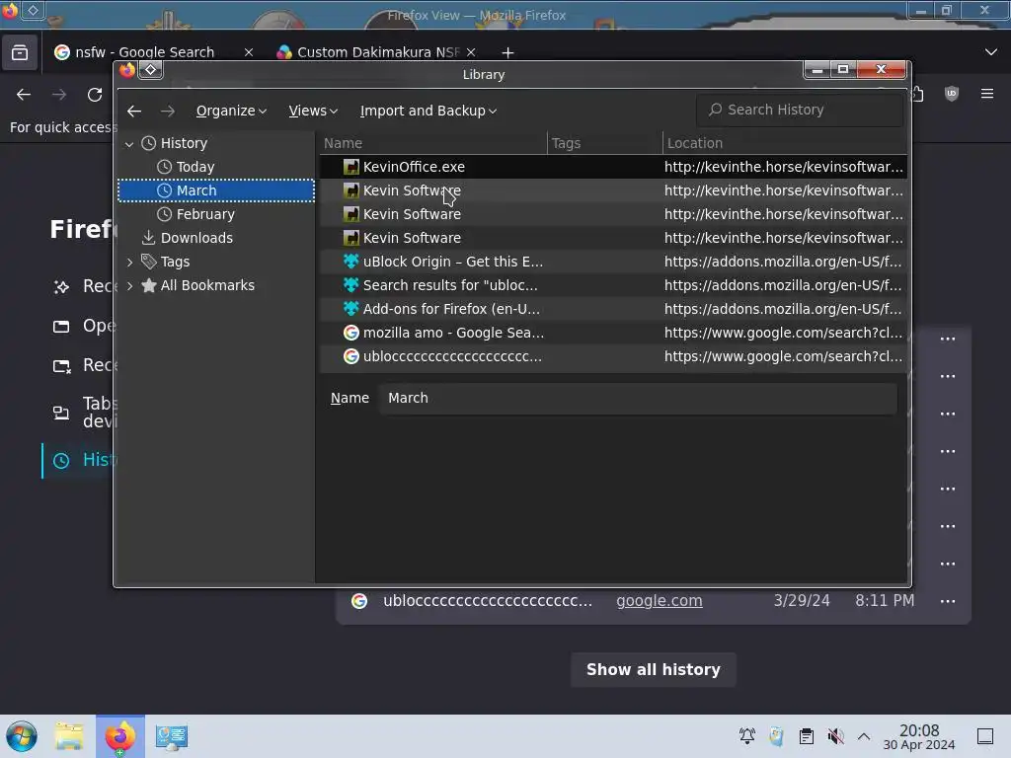Open the Windows-style Start menu

(22, 736)
